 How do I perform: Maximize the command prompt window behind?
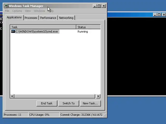pyautogui.click(x=159, y=14)
